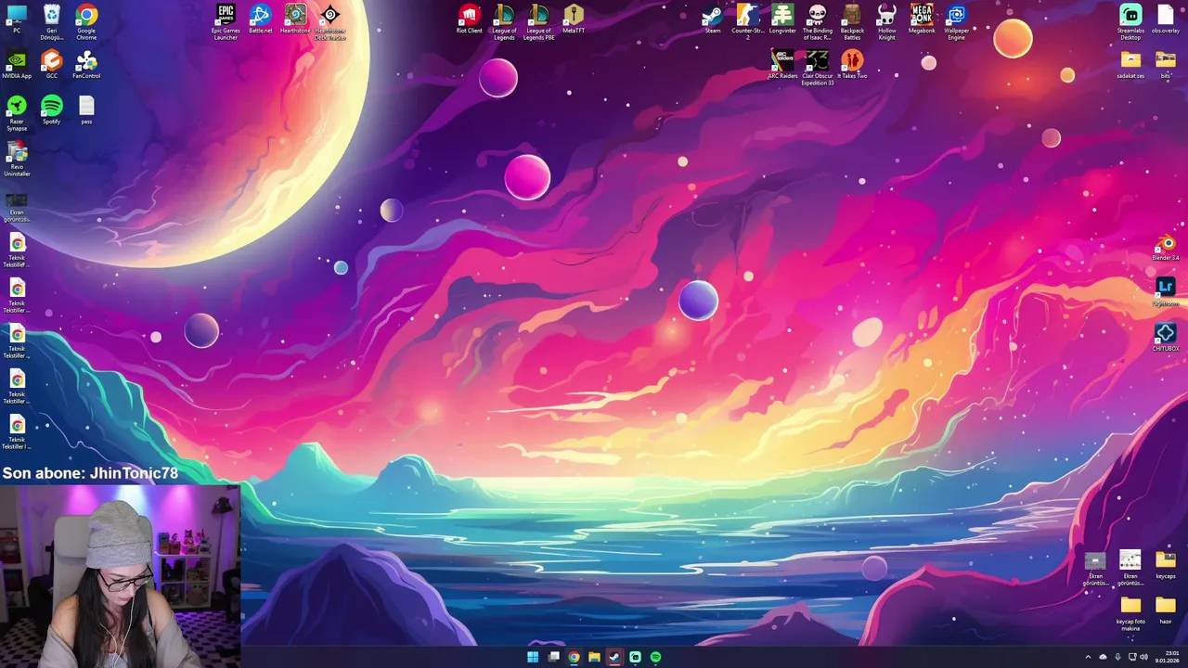Select the FanControl desktop icon
The width and height of the screenshot is (1188, 668).
point(86,64)
